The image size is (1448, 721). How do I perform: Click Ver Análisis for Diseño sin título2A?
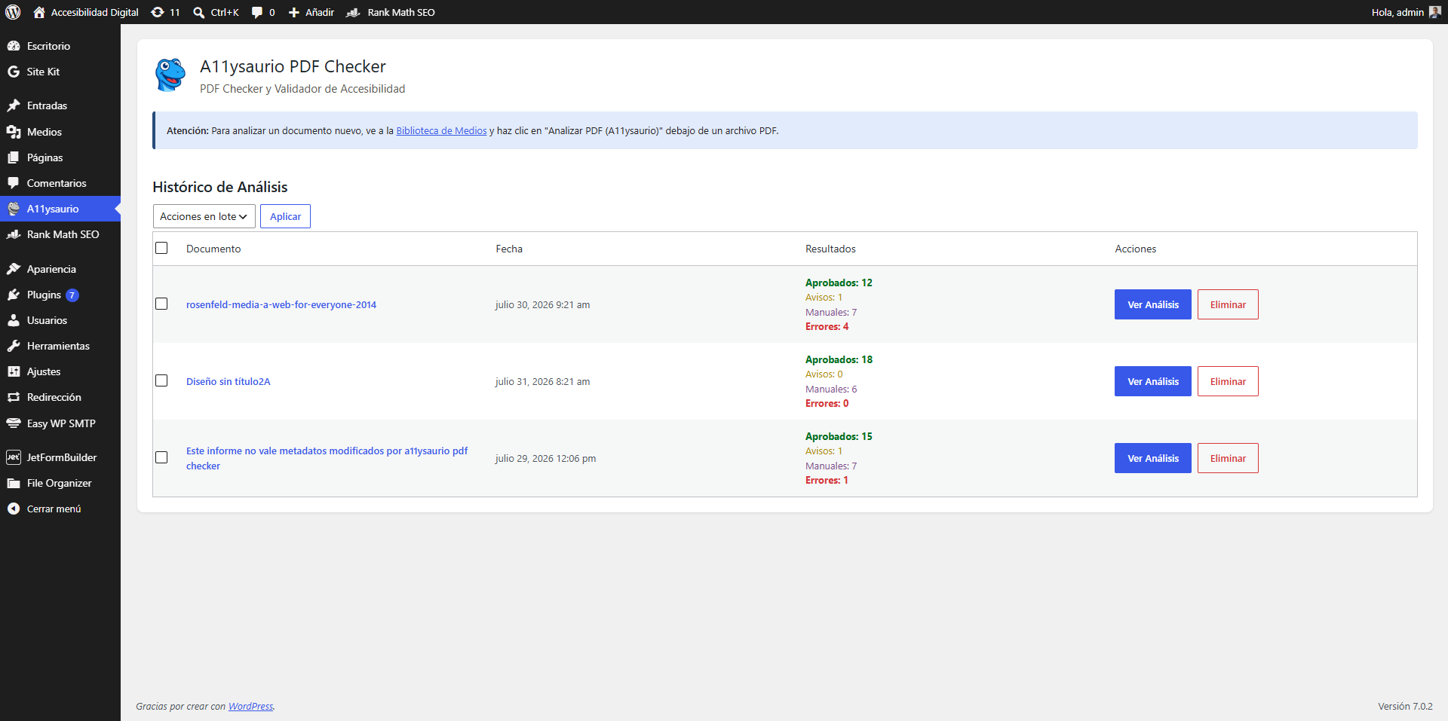tap(1153, 381)
